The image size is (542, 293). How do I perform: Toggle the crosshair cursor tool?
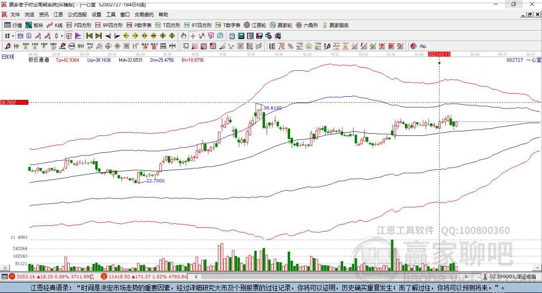[193, 36]
